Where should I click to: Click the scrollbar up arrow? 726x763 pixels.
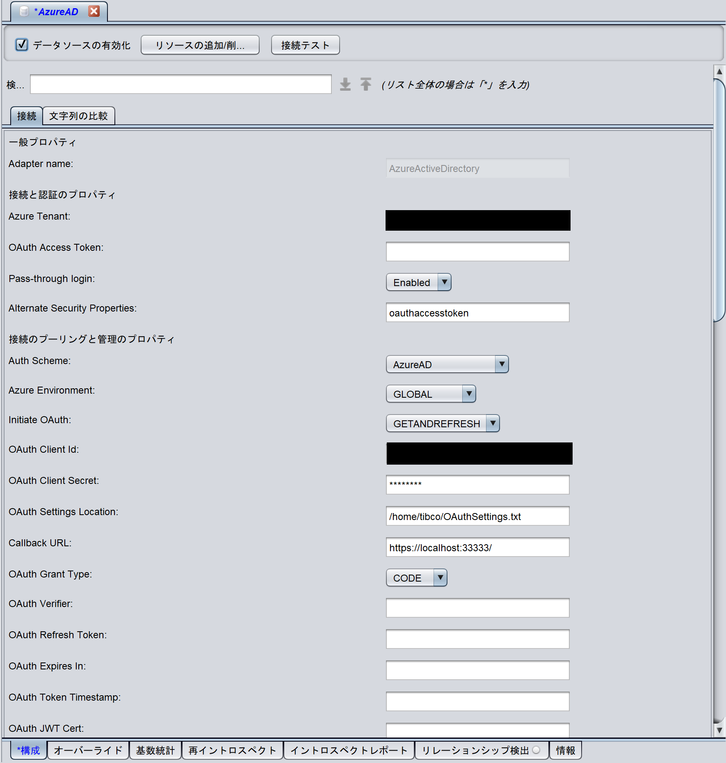pos(719,71)
